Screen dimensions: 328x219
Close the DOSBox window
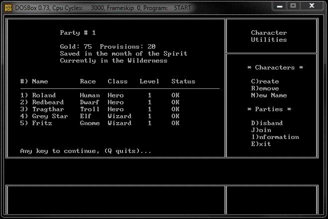pos(312,6)
